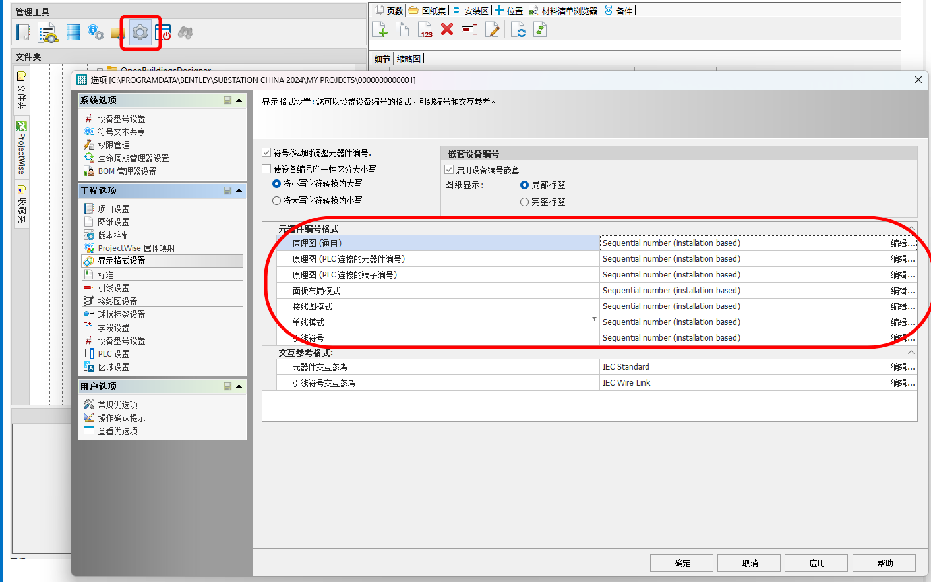
Task: Click the edit page pencil icon
Action: click(492, 30)
